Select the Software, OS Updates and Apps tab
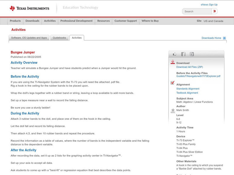 point(29,38)
